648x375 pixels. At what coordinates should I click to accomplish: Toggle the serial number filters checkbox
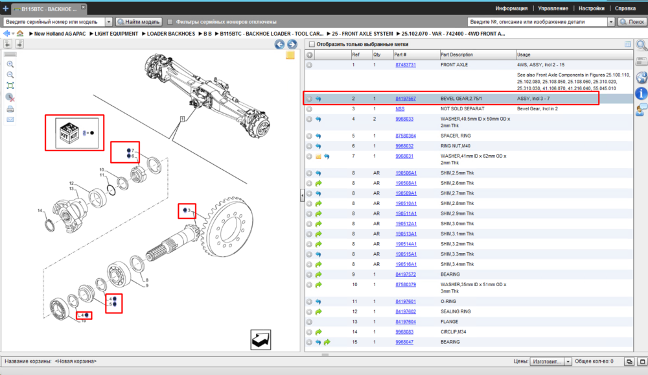pyautogui.click(x=170, y=22)
